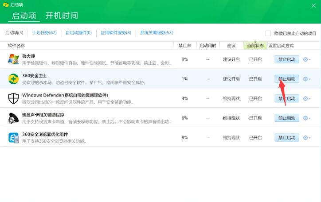Click 维持现状 in the 瑞昱声卡 row

click(x=231, y=118)
